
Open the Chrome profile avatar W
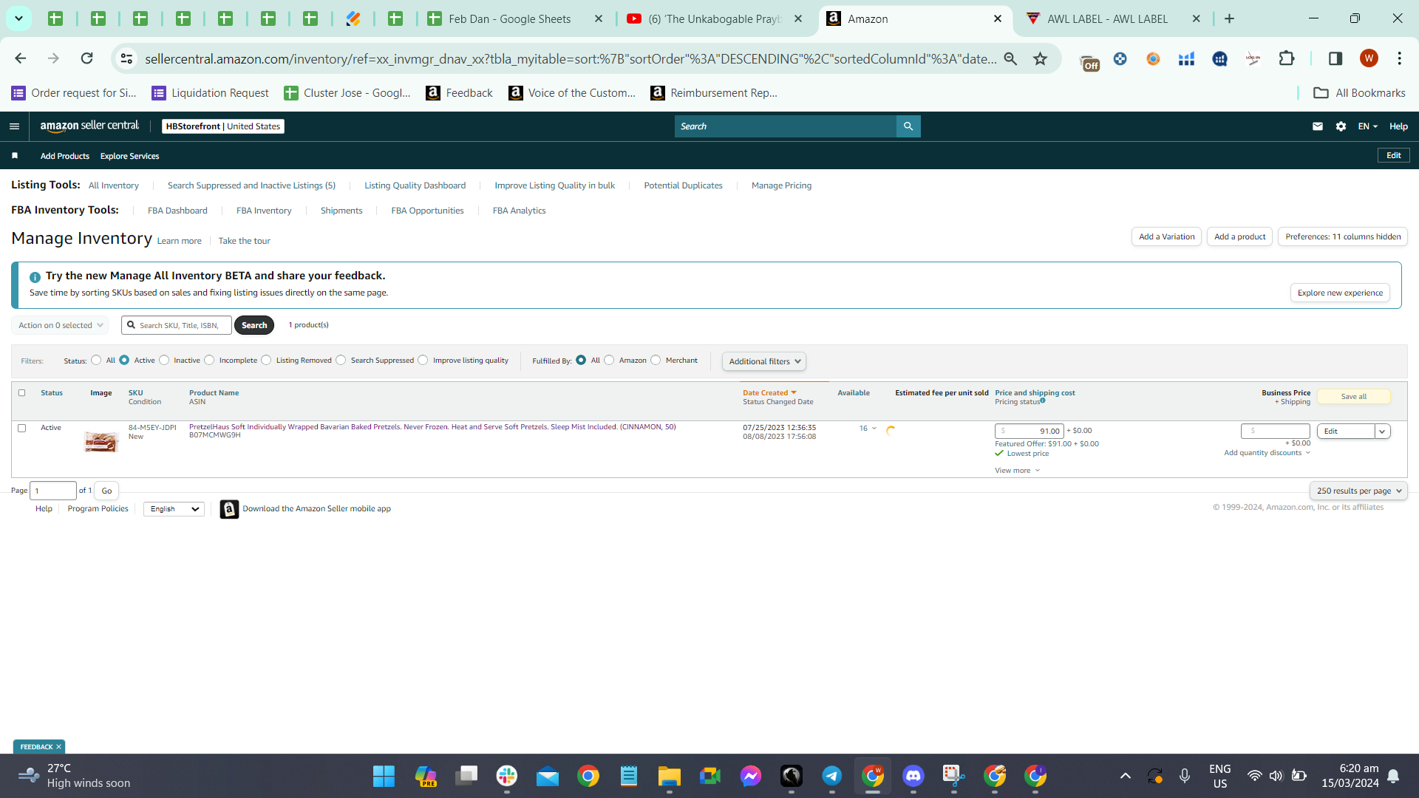(1369, 58)
